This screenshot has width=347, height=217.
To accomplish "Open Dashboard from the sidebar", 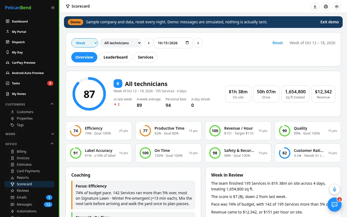I will (x=30, y=21).
